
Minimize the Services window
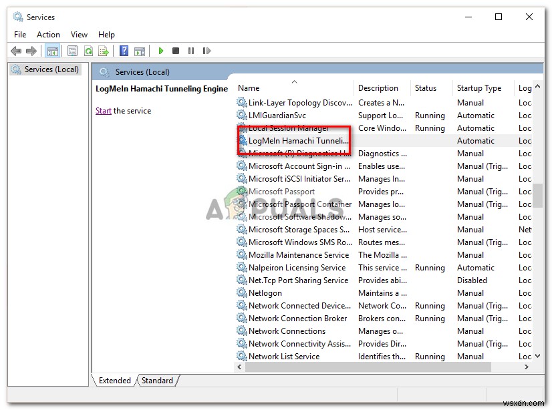click(x=468, y=17)
